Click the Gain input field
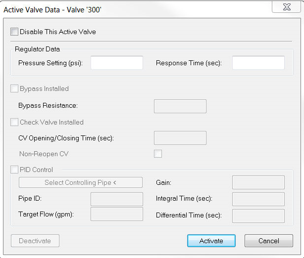The image size is (304, 258). pos(258,182)
